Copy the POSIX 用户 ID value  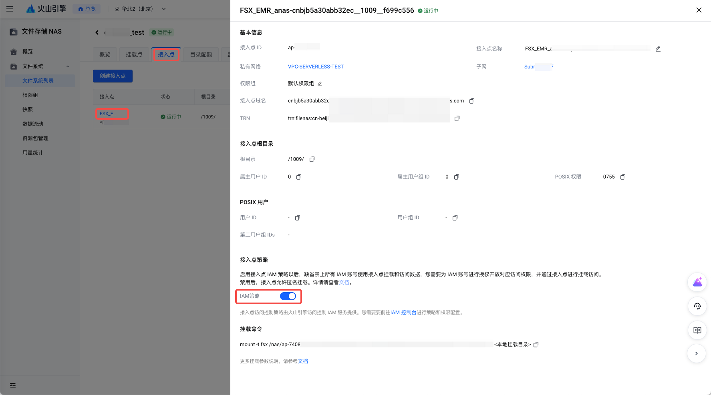[x=298, y=218]
